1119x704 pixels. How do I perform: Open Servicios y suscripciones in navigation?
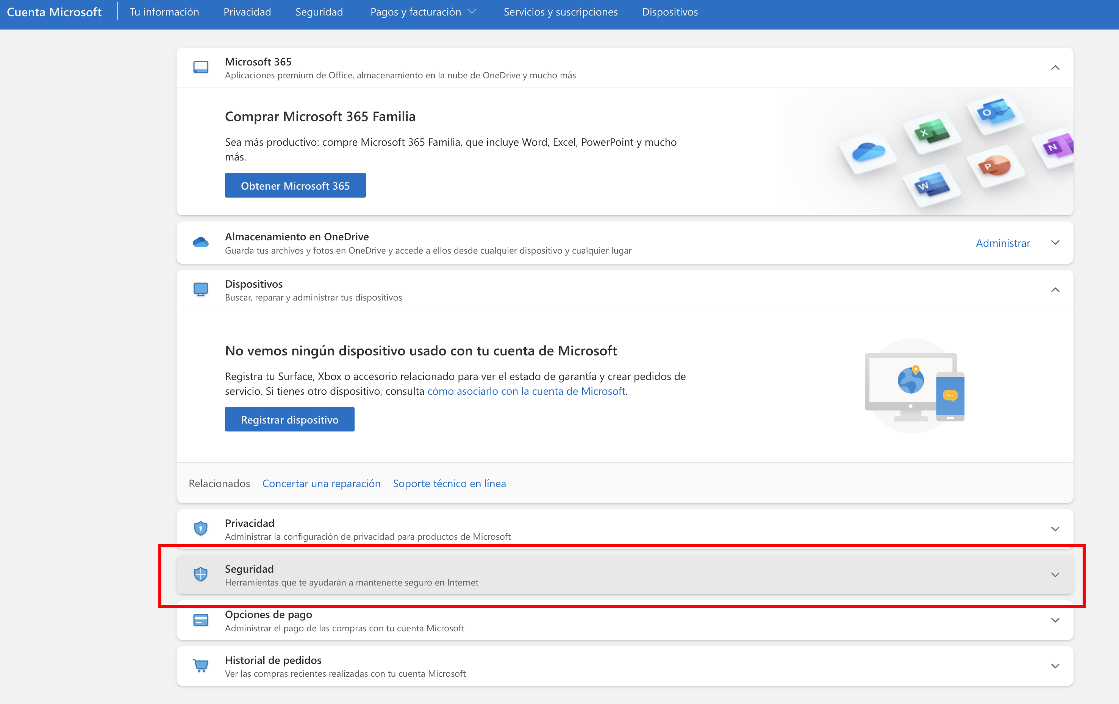pos(560,12)
